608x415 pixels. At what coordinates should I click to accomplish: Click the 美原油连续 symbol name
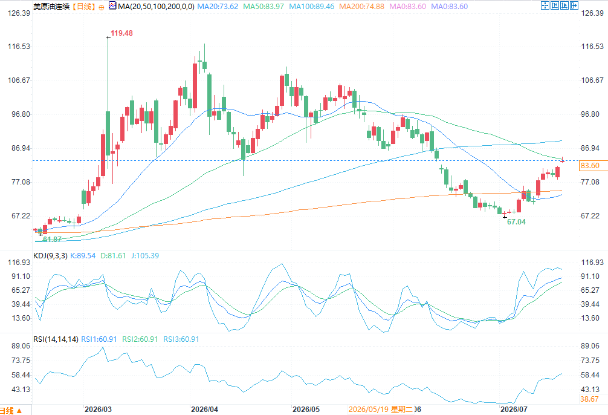[x=51, y=7]
